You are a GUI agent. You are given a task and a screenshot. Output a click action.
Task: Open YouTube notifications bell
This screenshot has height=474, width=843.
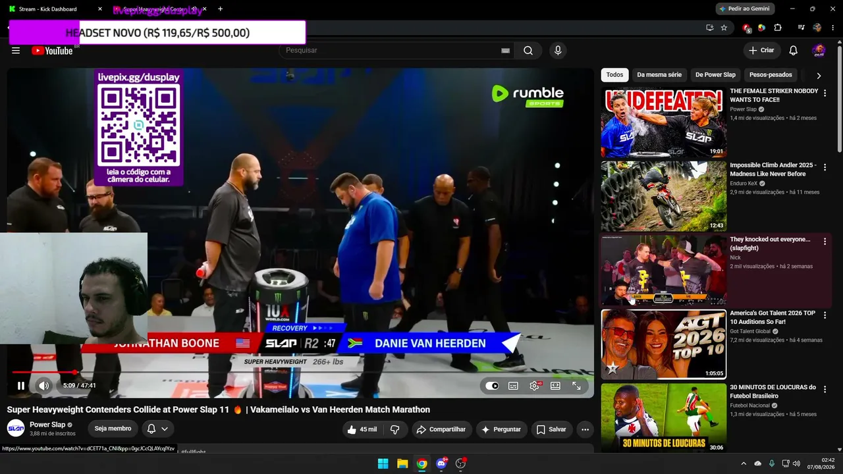point(794,51)
